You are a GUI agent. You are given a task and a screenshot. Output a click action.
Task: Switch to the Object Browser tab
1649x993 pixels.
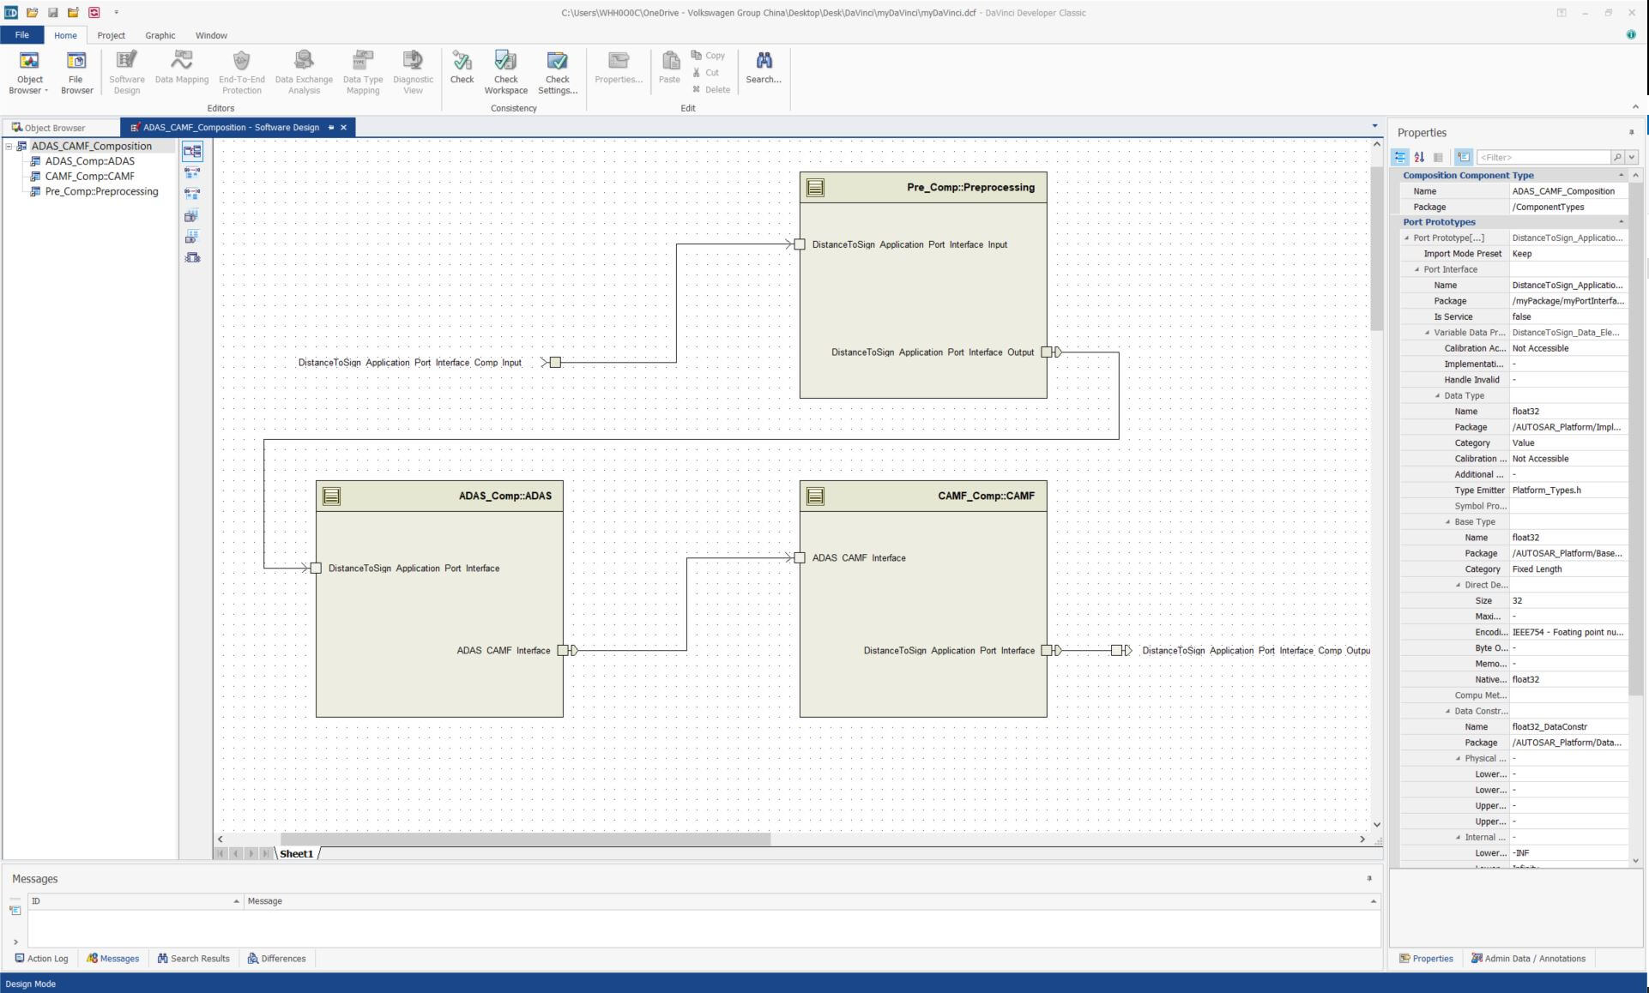coord(53,128)
